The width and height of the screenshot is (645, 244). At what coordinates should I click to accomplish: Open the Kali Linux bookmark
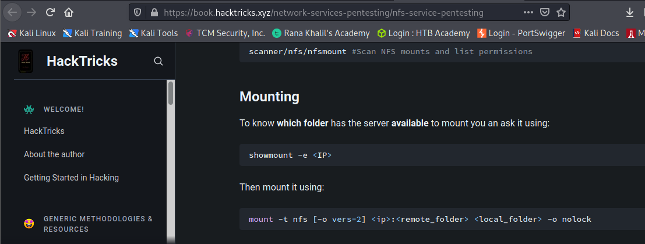coord(31,33)
